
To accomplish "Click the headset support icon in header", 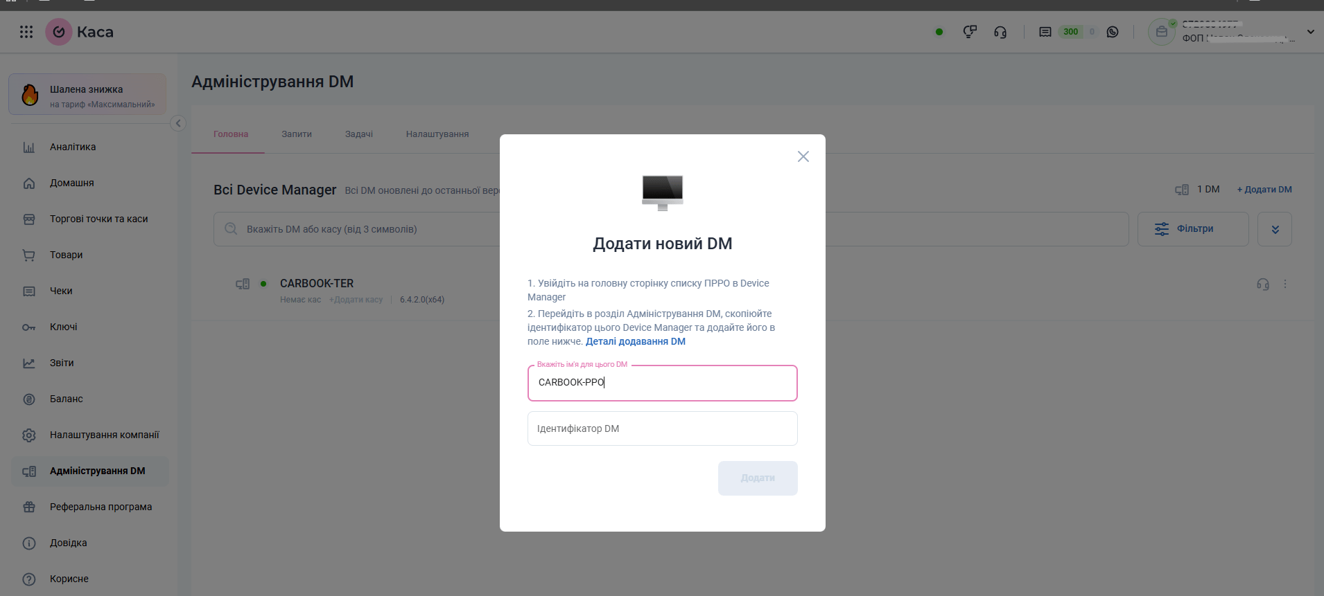I will tap(1000, 32).
